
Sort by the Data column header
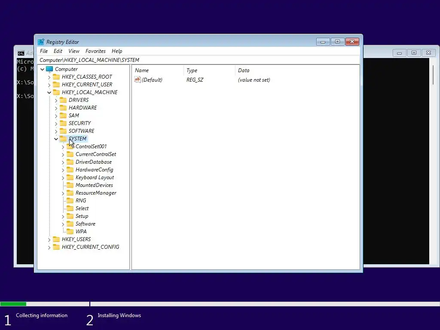click(x=297, y=70)
